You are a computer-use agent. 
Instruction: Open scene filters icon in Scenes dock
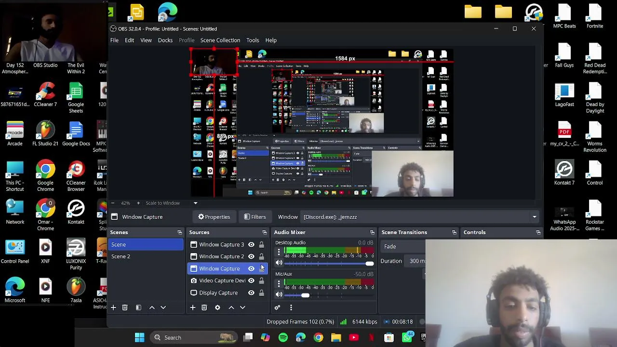point(138,307)
